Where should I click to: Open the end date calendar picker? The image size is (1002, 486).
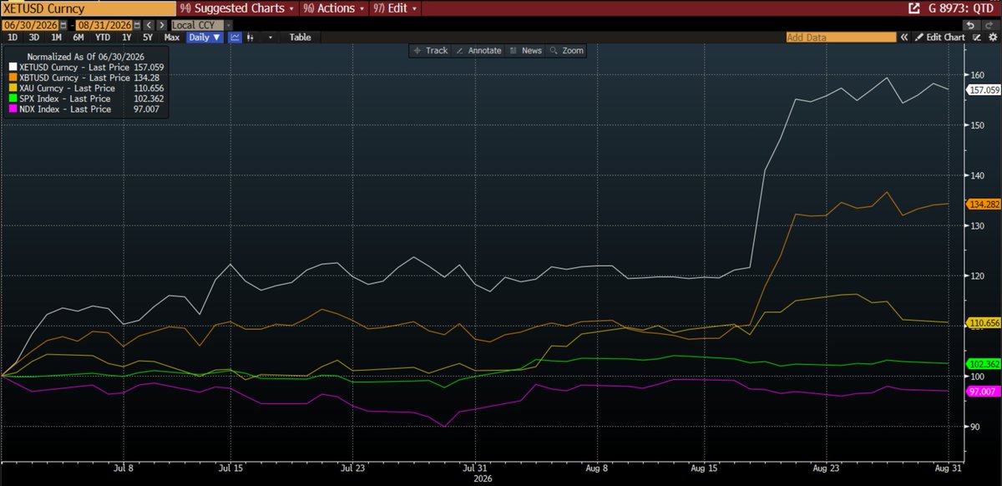(x=136, y=25)
